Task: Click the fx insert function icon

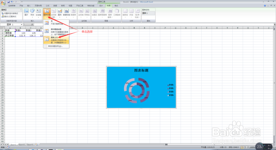Action: point(32,24)
